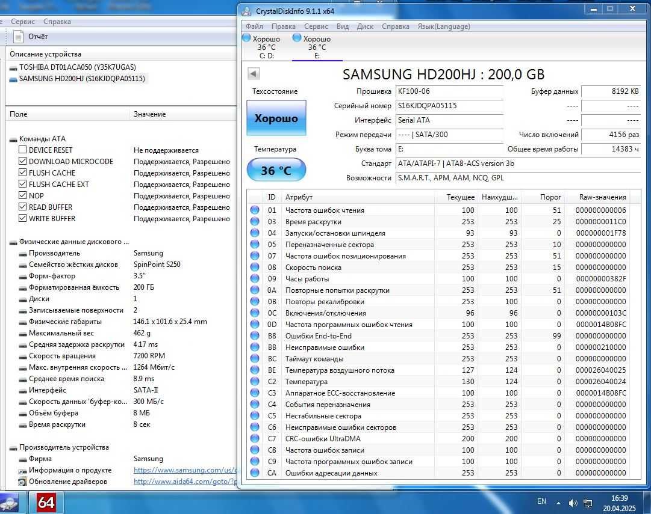
Task: Click the SpinPoint S250 family value
Action: [157, 265]
